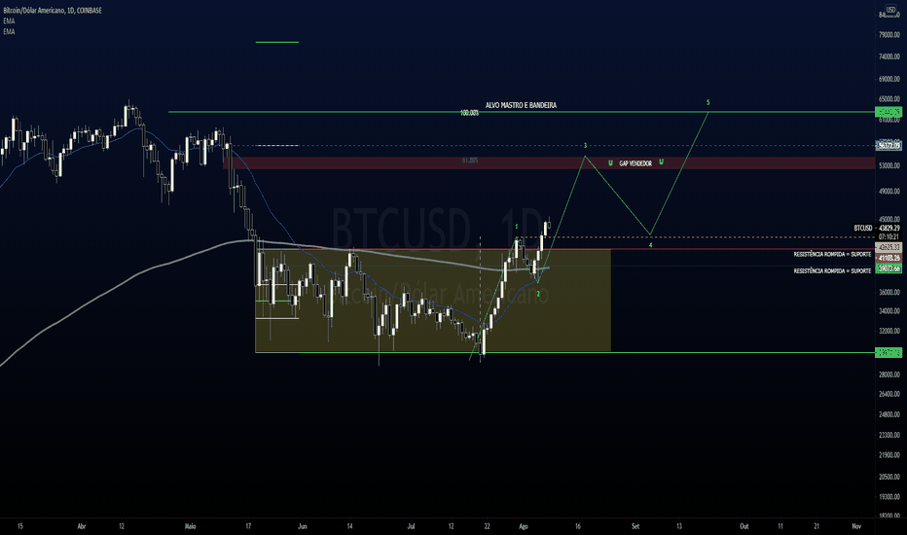Click the USD currency button
907x535 pixels.
(x=890, y=10)
